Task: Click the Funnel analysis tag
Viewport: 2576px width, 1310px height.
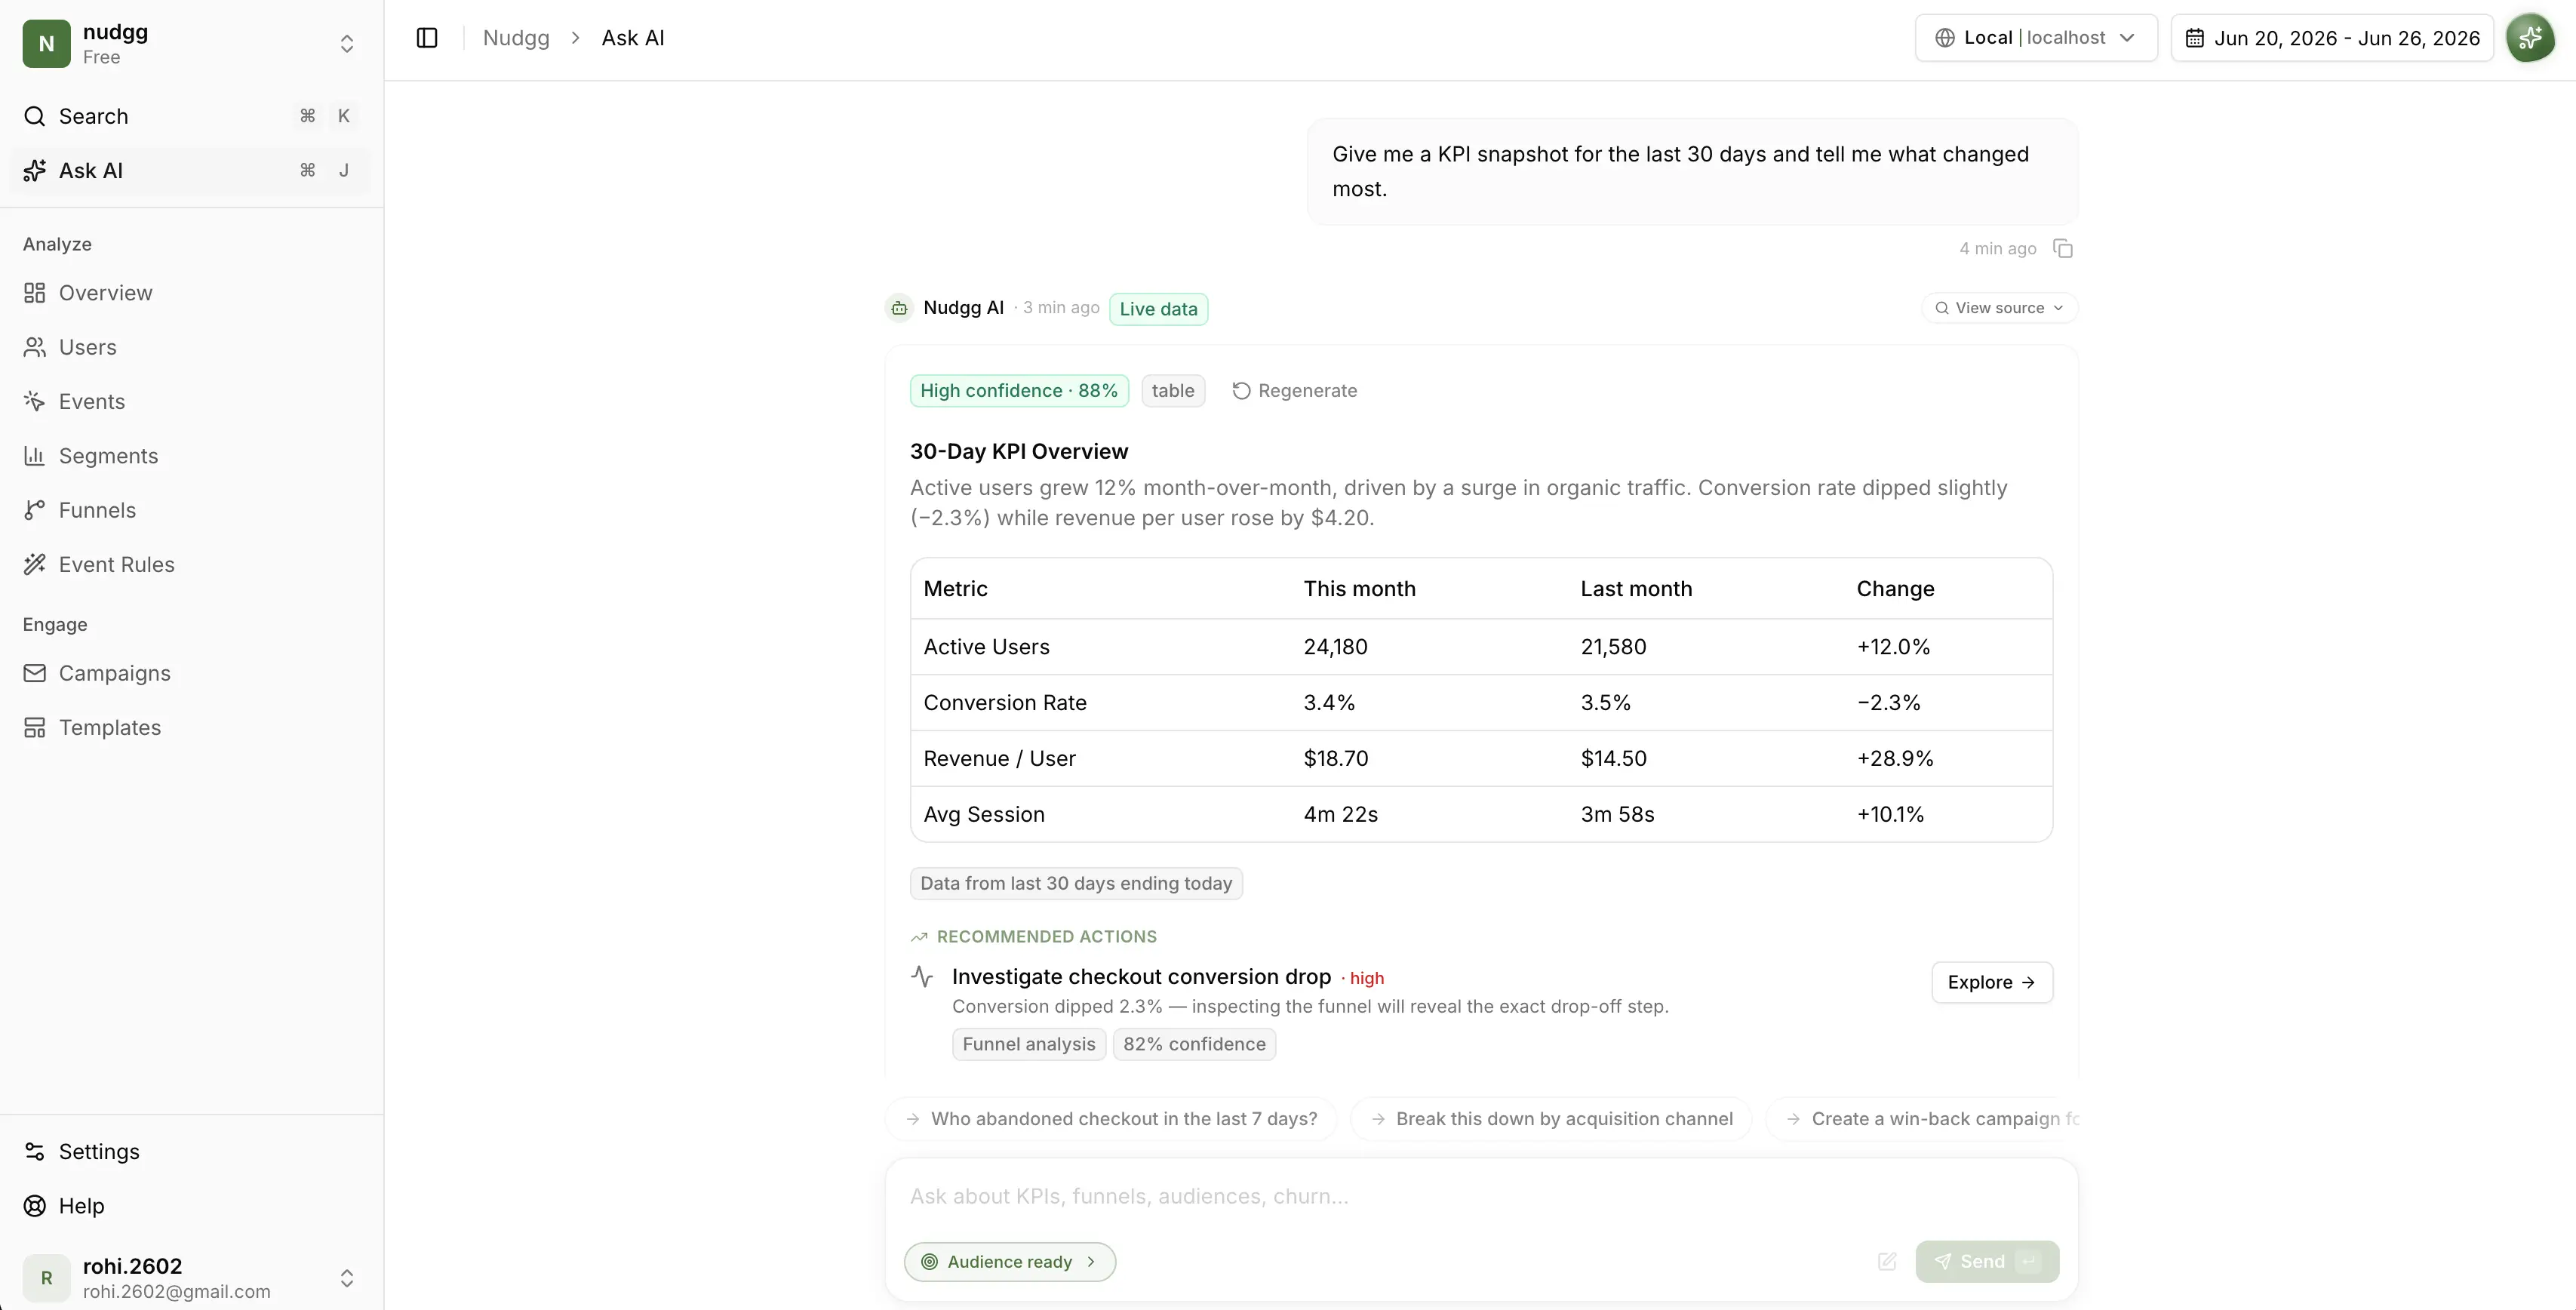Action: [x=1029, y=1044]
